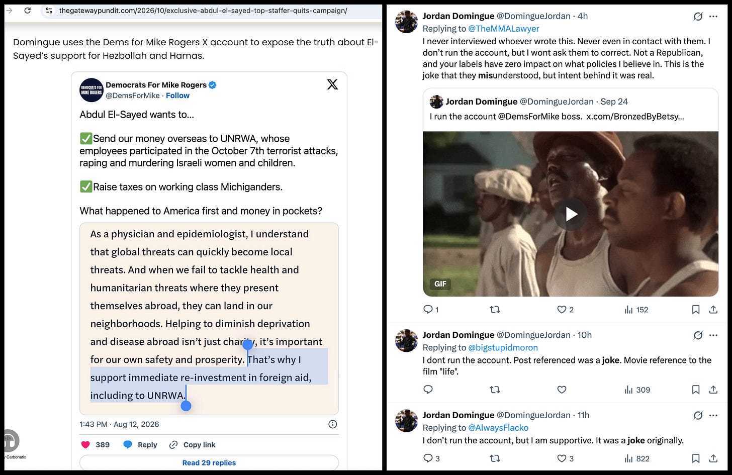Click Copy link on embedded tweet
The width and height of the screenshot is (732, 475).
[x=192, y=445]
